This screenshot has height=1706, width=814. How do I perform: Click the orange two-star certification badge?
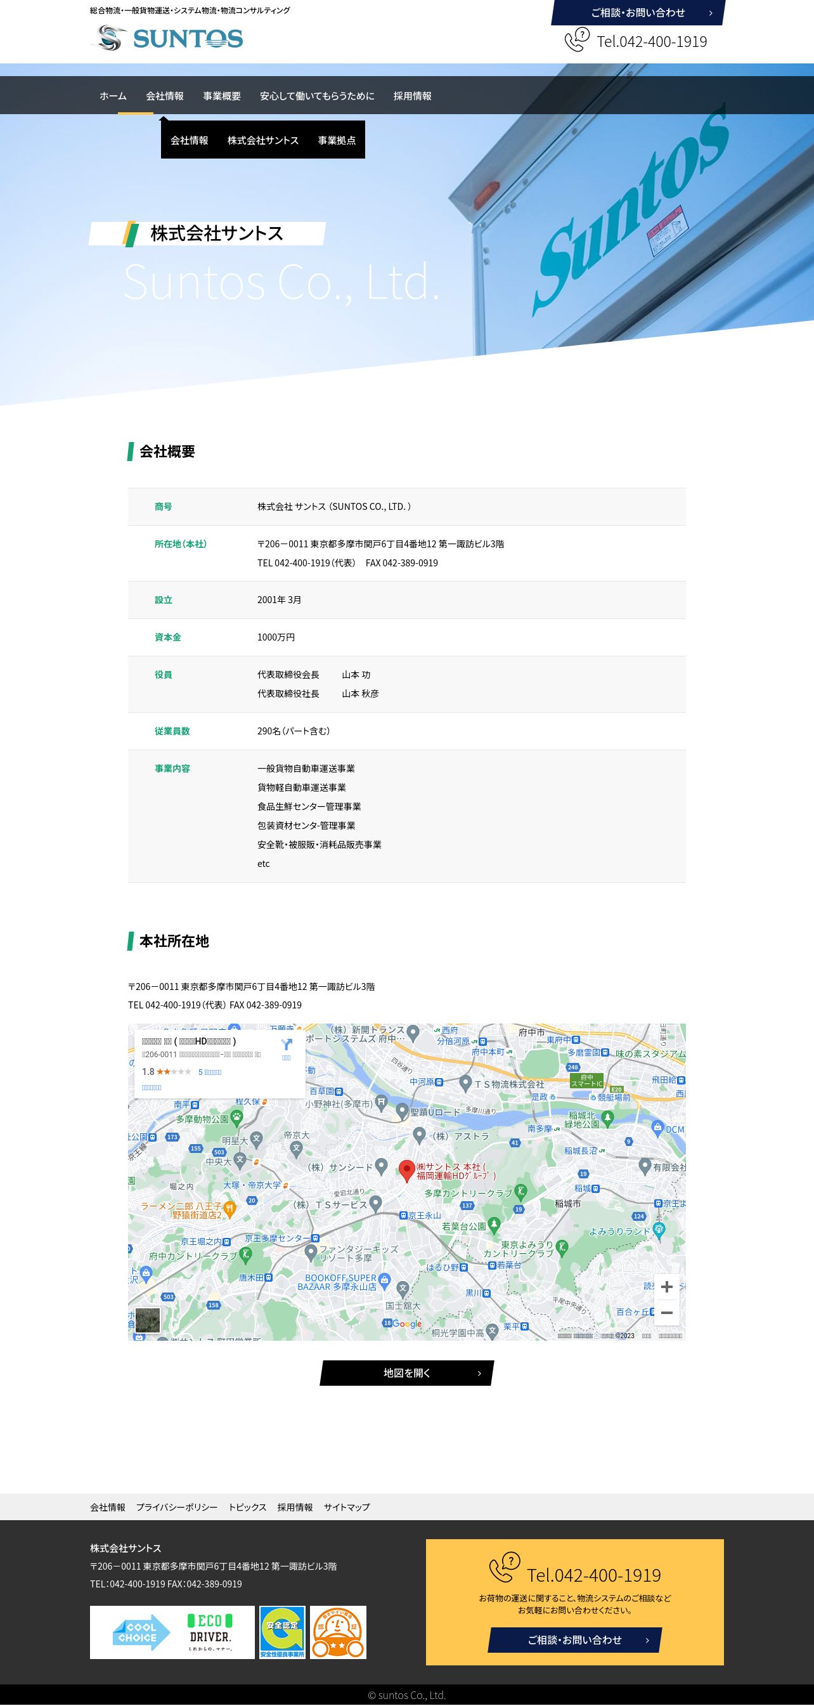(338, 1632)
